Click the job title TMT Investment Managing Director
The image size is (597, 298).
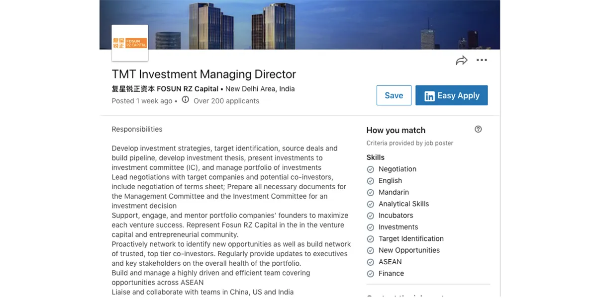pyautogui.click(x=204, y=74)
